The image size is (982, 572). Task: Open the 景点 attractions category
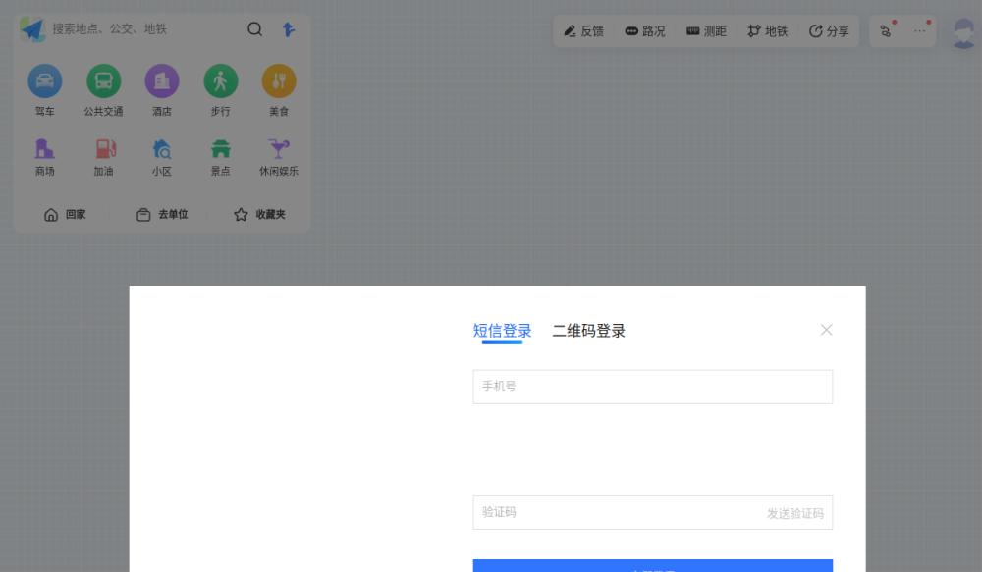pos(220,157)
